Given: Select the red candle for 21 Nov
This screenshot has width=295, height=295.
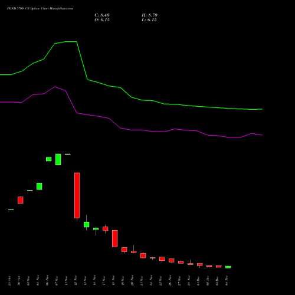Looking at the screenshot, I should coord(143,255).
